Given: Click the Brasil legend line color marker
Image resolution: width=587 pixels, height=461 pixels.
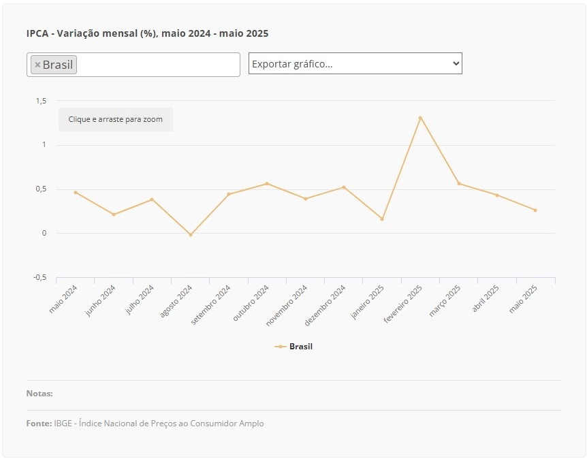Looking at the screenshot, I should 281,347.
